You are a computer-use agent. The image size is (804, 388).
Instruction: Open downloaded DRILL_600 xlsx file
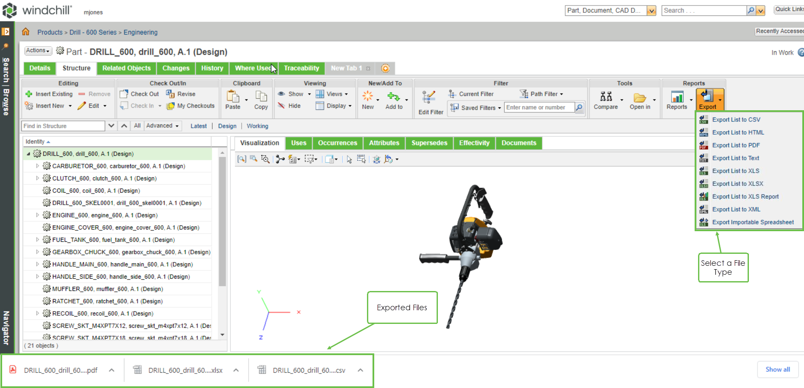[x=185, y=370]
